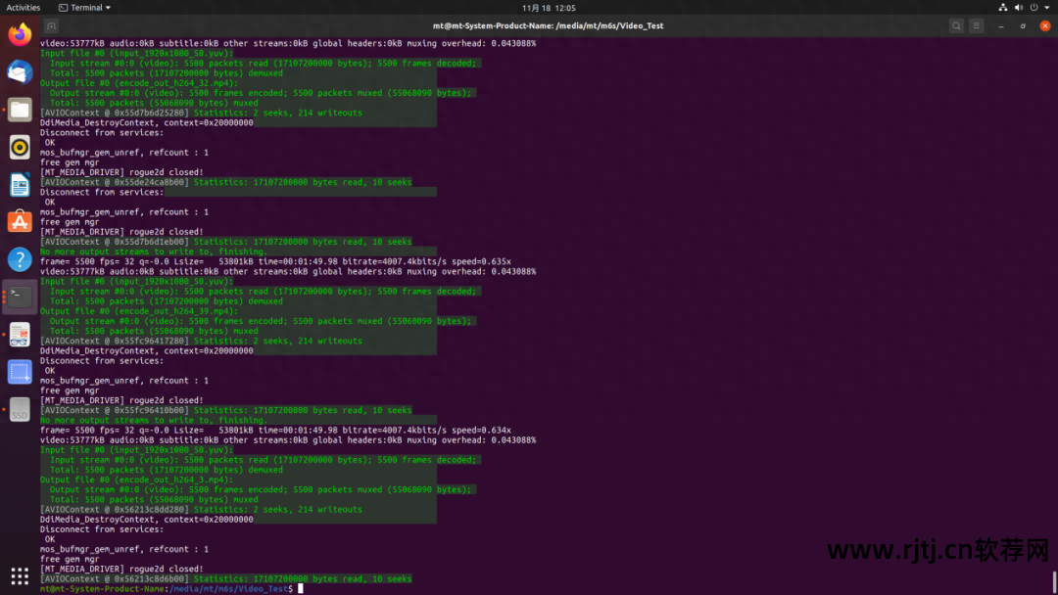Expand the system menu arrow in top bar
Screen dimensions: 1058x595
tap(1047, 8)
